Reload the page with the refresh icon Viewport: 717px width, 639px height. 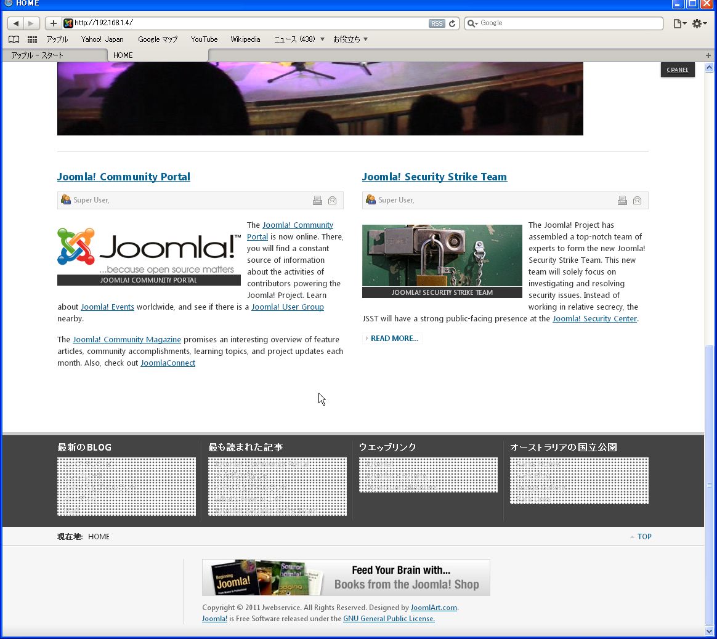tap(452, 23)
